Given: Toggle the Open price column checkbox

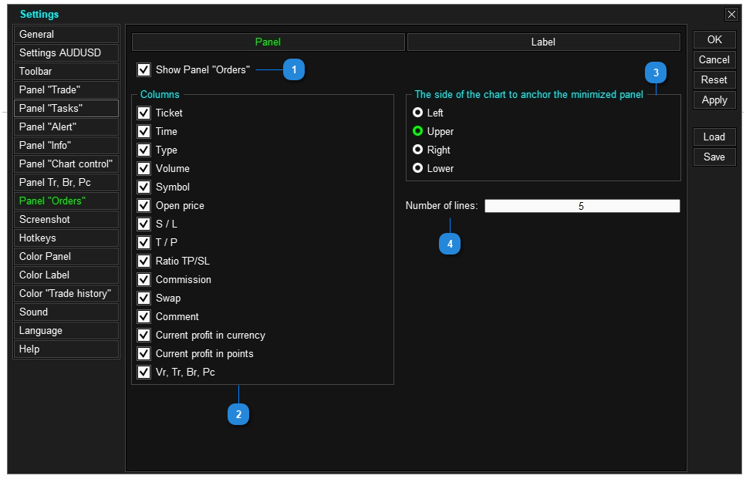Looking at the screenshot, I should coord(143,206).
